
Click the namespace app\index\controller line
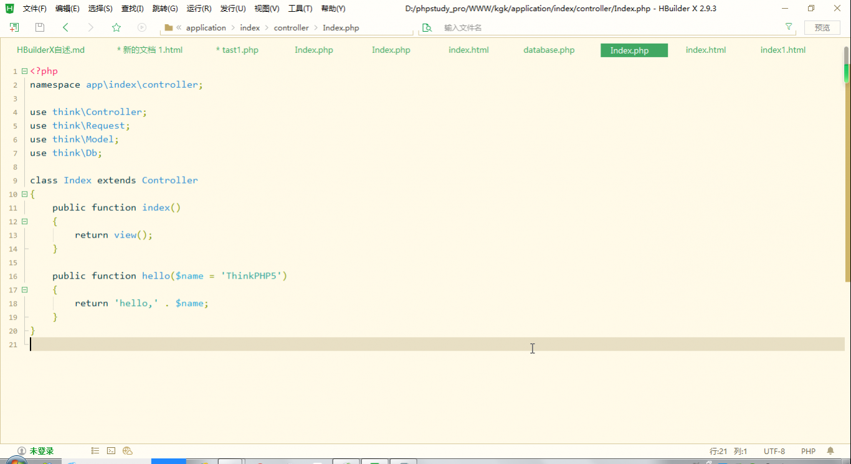(x=116, y=85)
